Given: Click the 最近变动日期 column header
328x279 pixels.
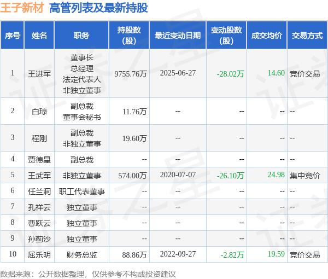Looking at the screenshot, I should [178, 36].
